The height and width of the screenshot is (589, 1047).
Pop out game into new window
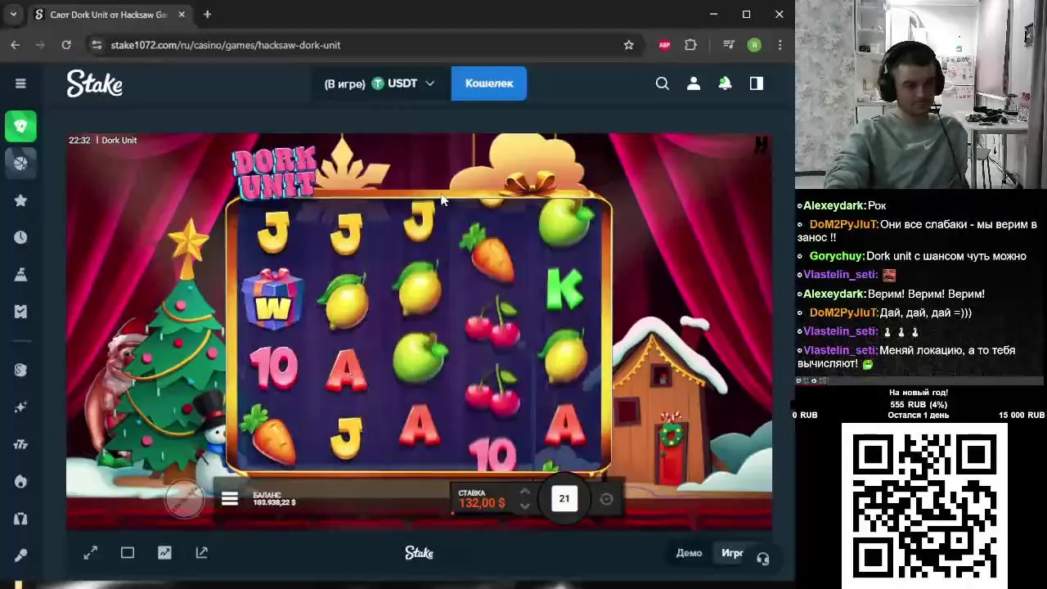tap(202, 553)
